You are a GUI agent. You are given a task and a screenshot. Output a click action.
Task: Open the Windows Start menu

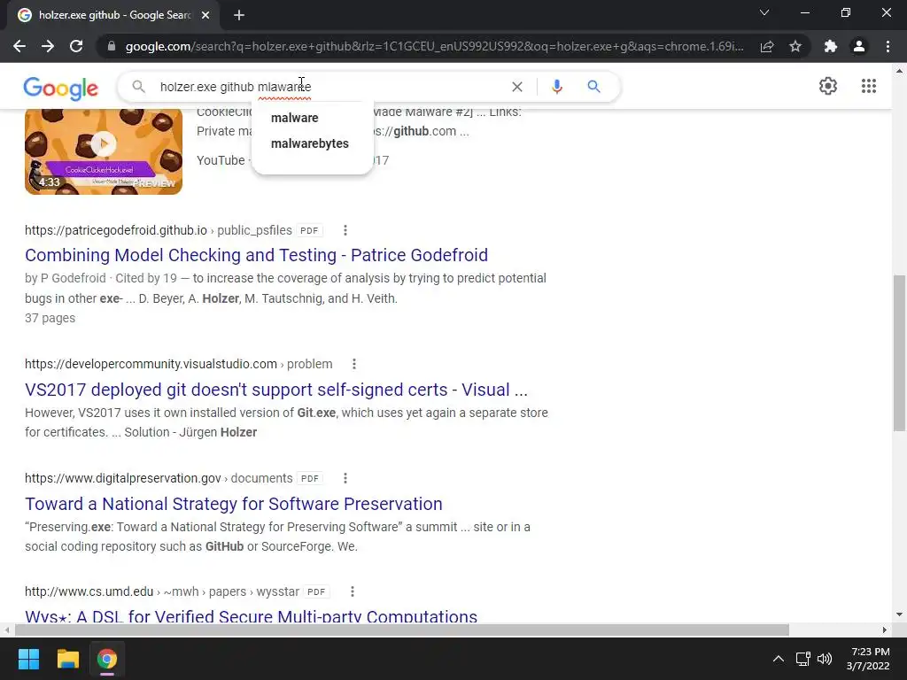point(28,659)
